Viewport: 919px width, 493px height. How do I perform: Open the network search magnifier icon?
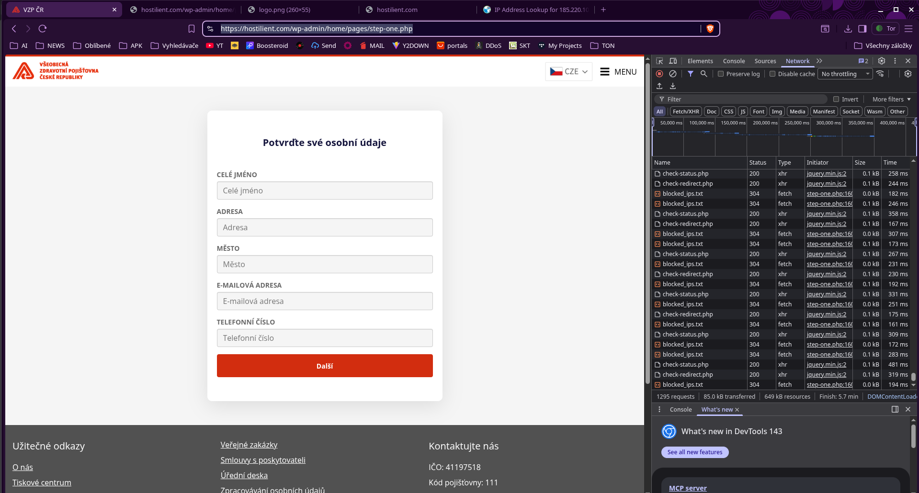click(x=703, y=74)
